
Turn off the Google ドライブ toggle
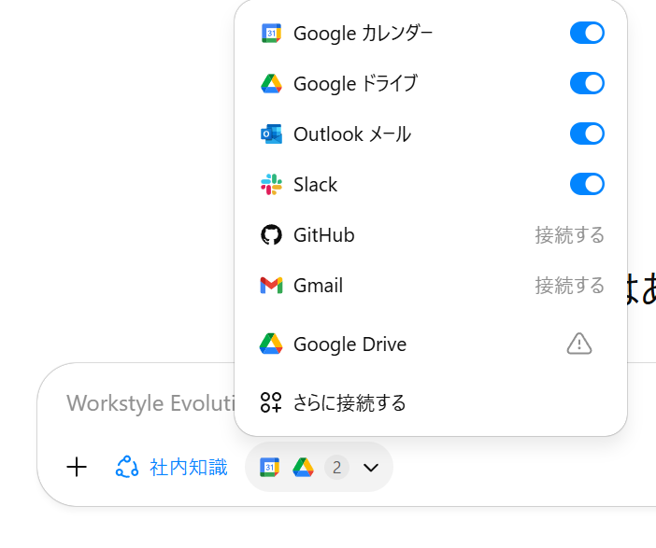[587, 83]
